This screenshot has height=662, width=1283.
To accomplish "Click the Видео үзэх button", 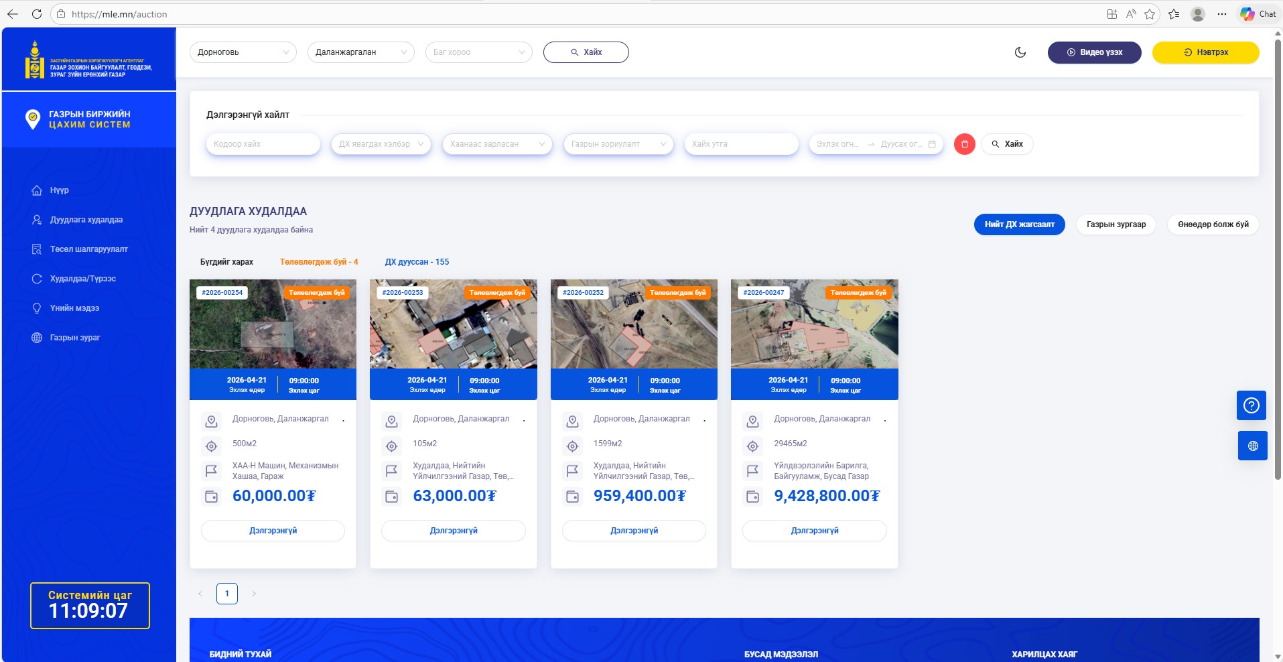I will (x=1094, y=52).
